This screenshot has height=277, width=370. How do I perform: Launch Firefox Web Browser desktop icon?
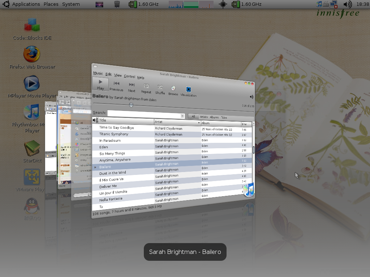(32, 58)
